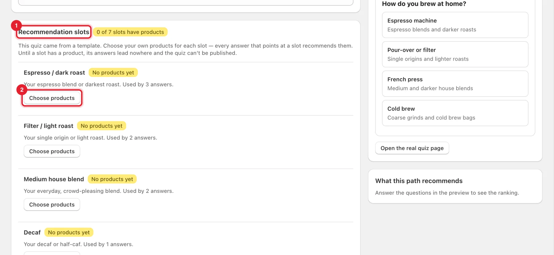The width and height of the screenshot is (554, 255).
Task: Click 'Your espresso blend or darkest roast' description
Action: [x=98, y=85]
